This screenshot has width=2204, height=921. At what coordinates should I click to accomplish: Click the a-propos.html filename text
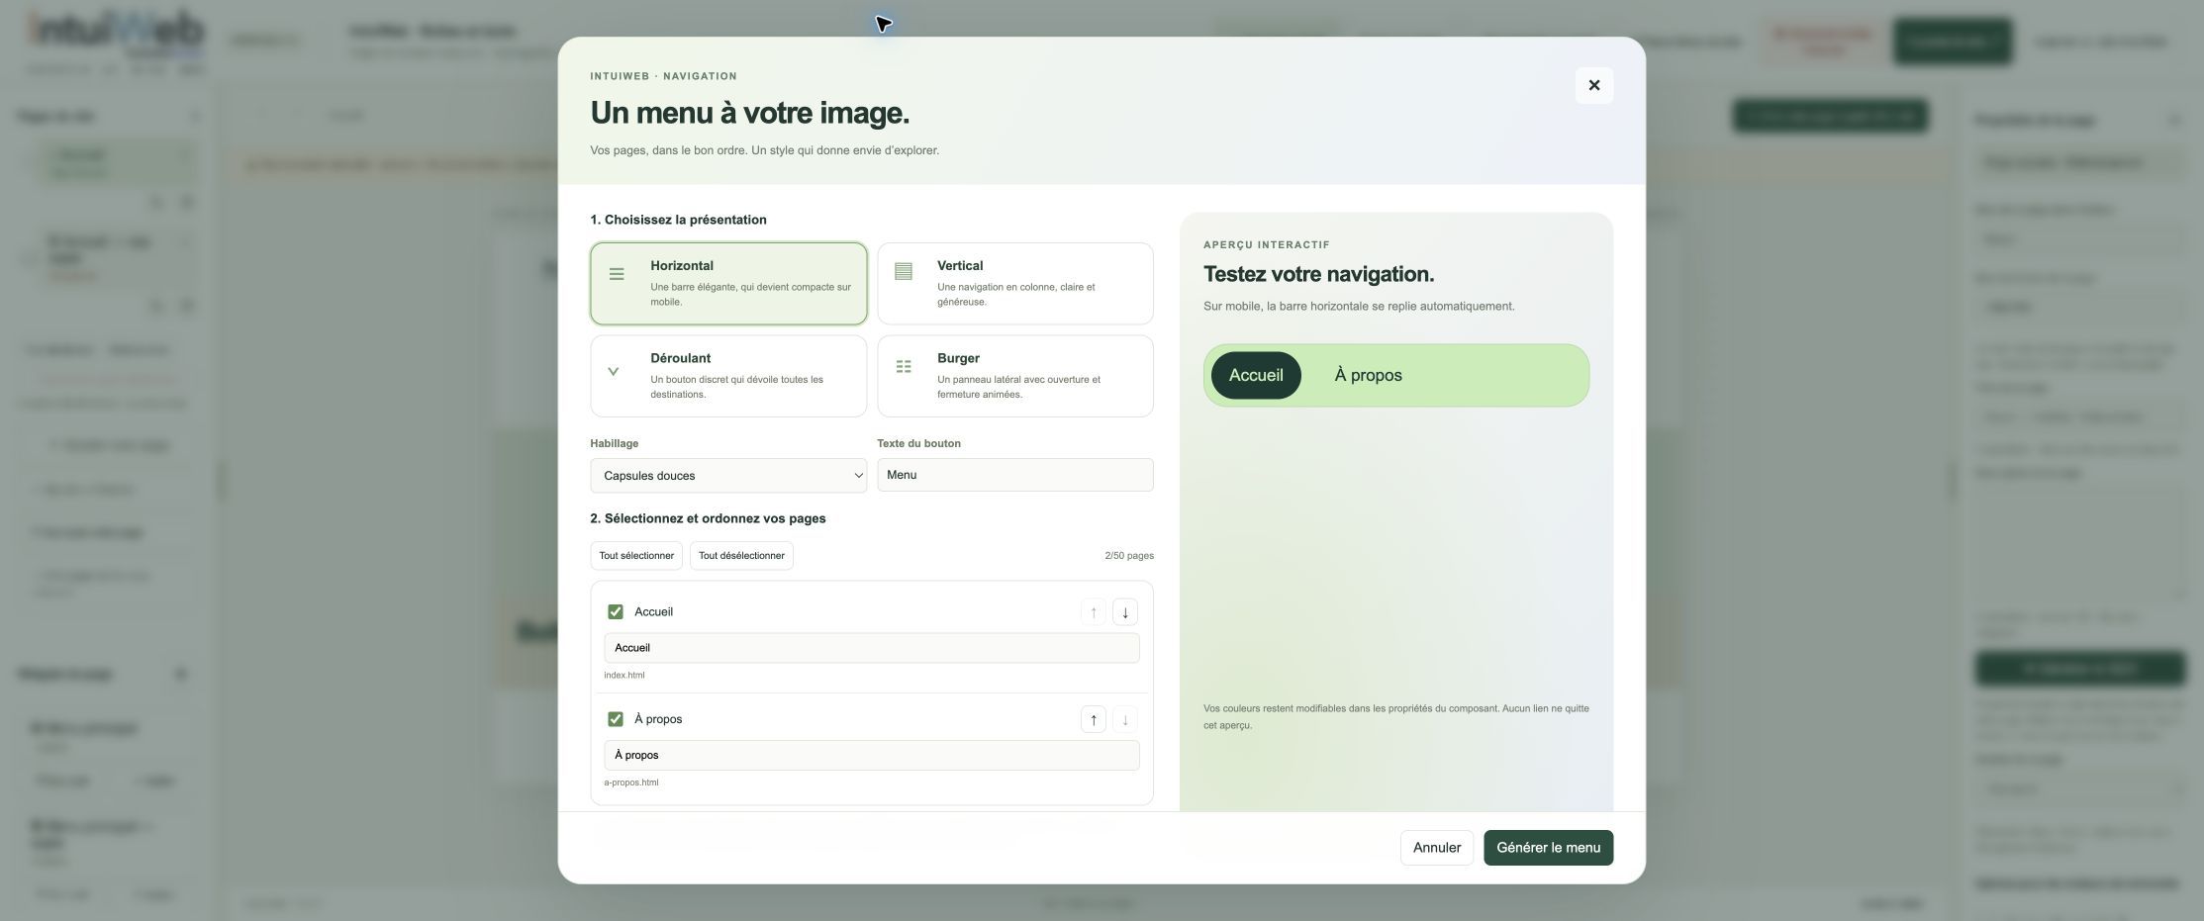[631, 783]
